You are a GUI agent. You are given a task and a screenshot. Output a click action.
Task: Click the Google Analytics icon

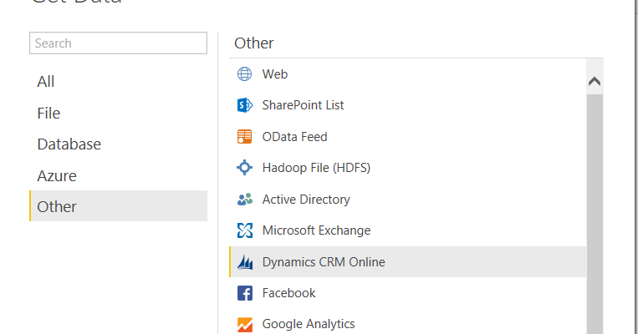pyautogui.click(x=244, y=324)
